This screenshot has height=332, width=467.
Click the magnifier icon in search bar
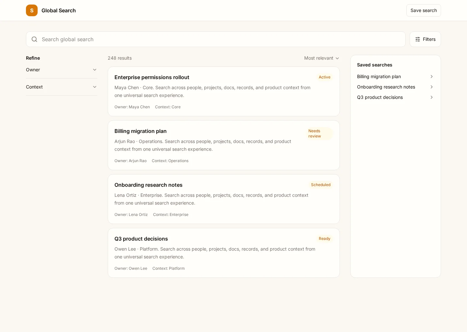[x=34, y=39]
